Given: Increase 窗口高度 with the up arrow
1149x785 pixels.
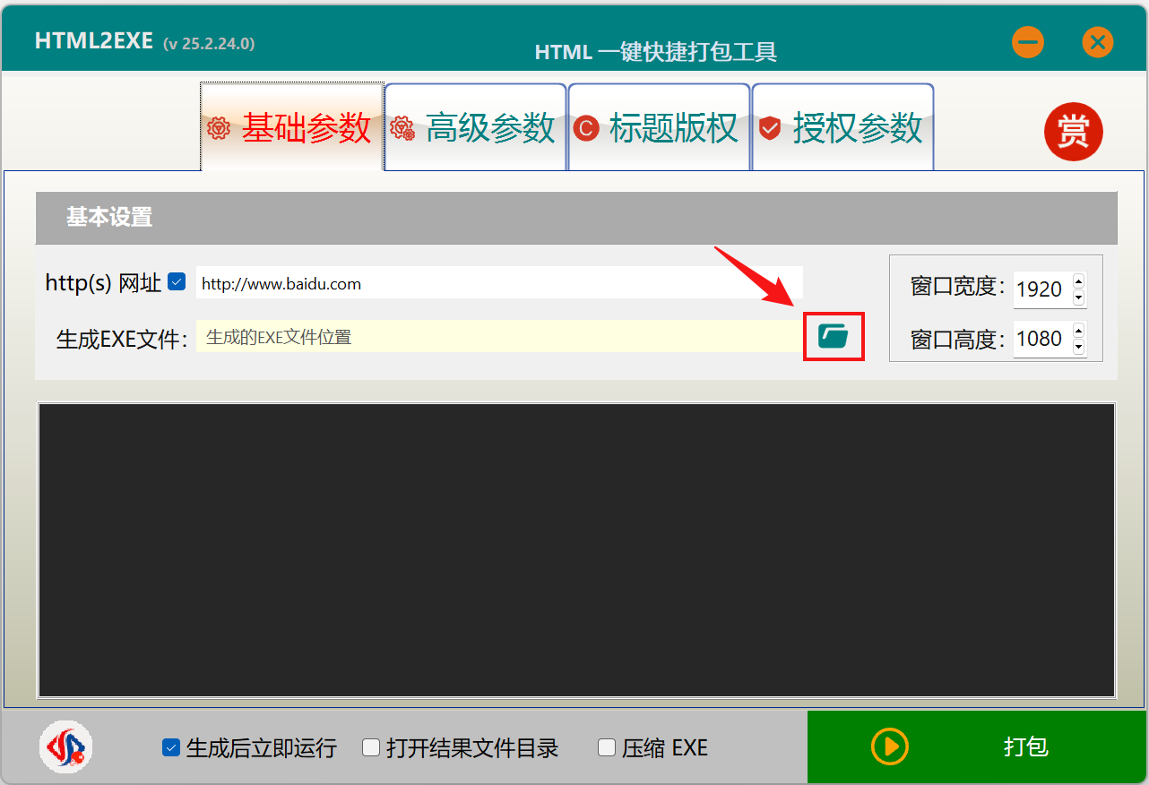Looking at the screenshot, I should (1078, 330).
